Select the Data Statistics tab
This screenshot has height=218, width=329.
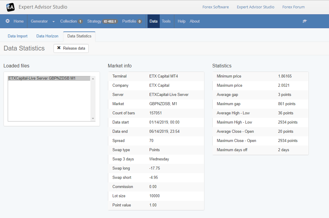tap(79, 36)
